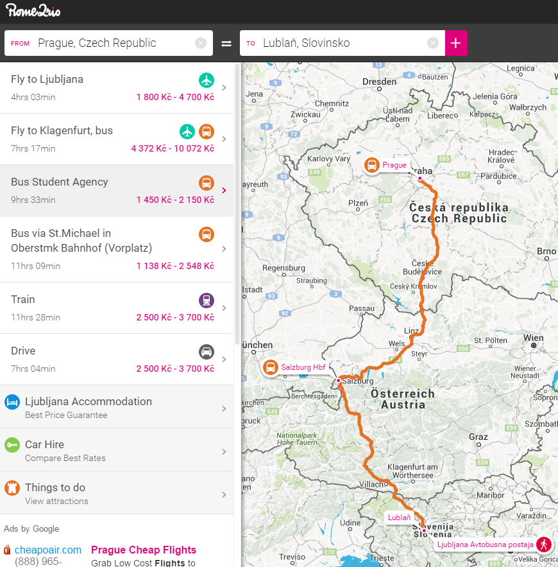
Task: Clear the Lublaň destination field
Action: 433,43
